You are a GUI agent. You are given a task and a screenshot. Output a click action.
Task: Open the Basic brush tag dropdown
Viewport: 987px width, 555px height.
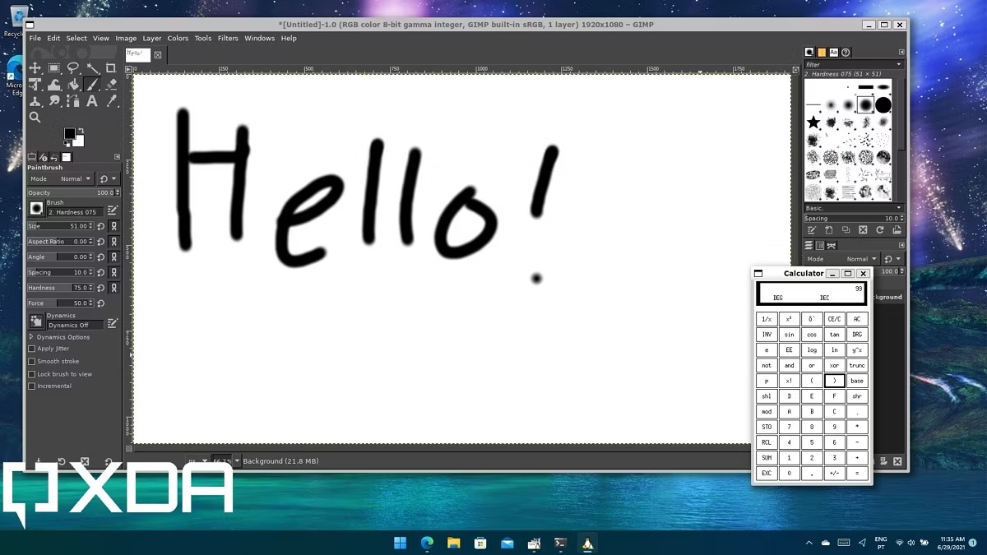(x=853, y=208)
